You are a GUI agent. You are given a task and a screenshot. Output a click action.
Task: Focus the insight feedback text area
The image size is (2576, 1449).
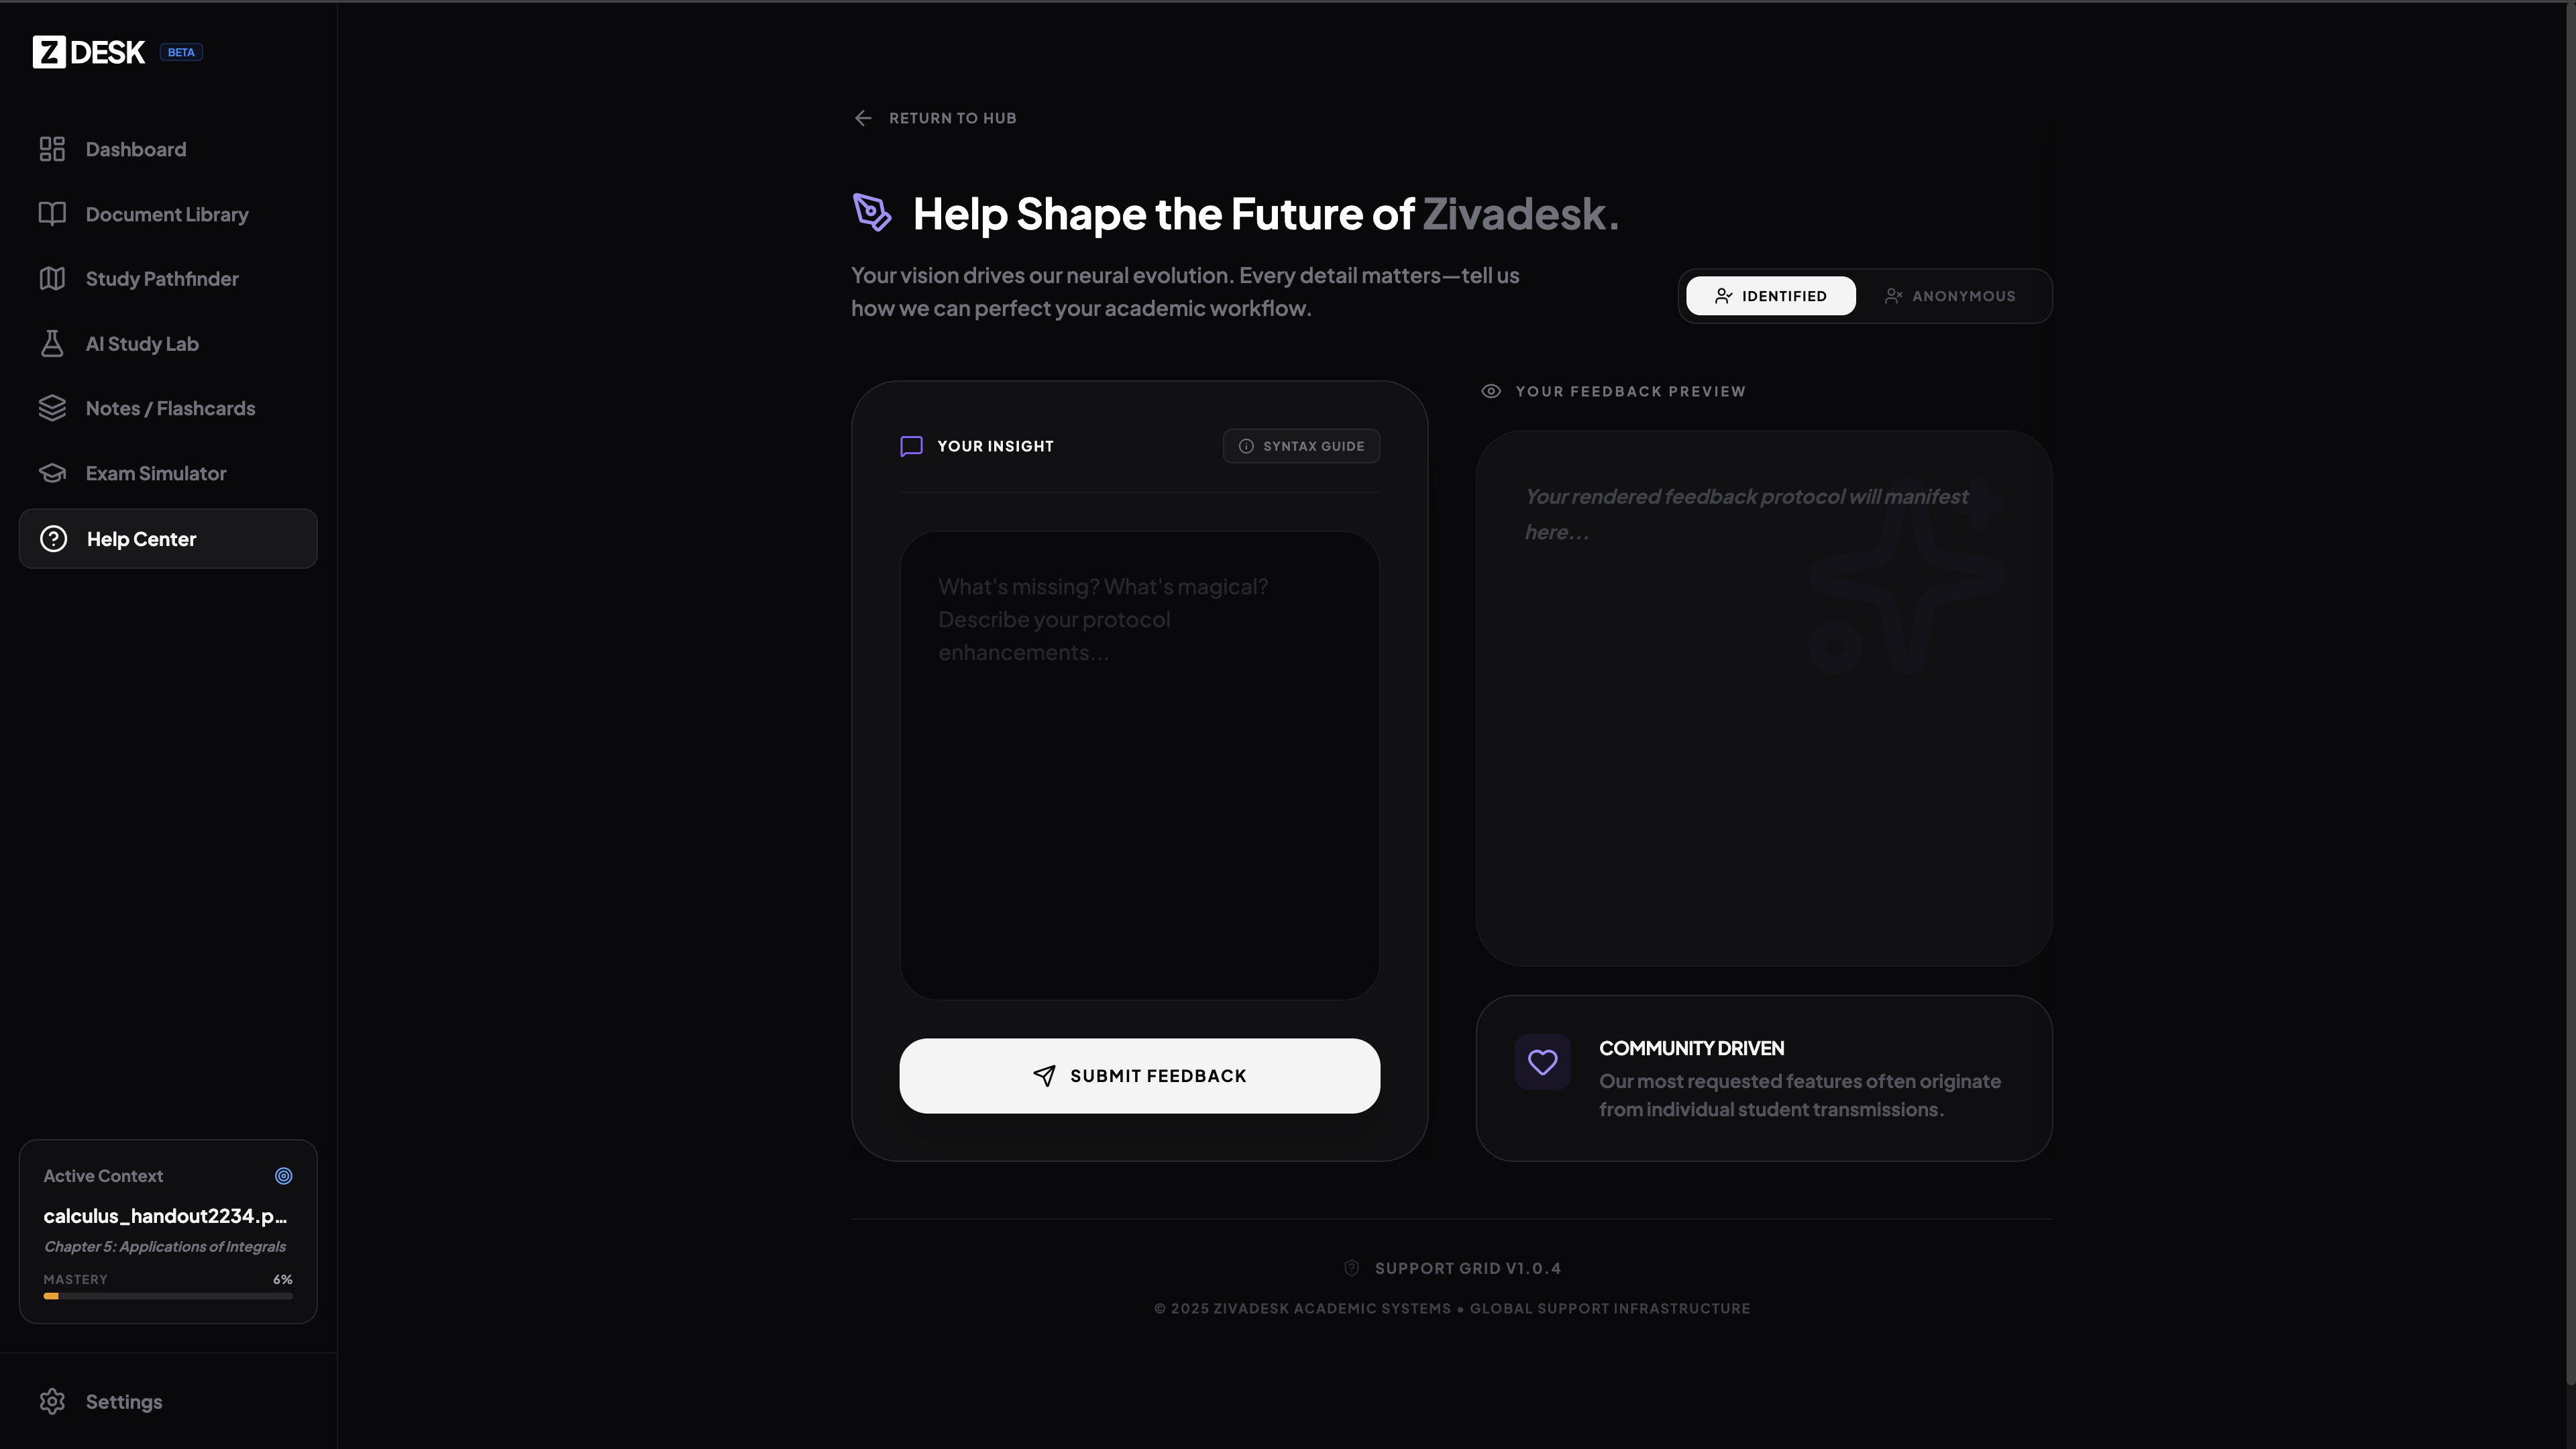[1139, 765]
